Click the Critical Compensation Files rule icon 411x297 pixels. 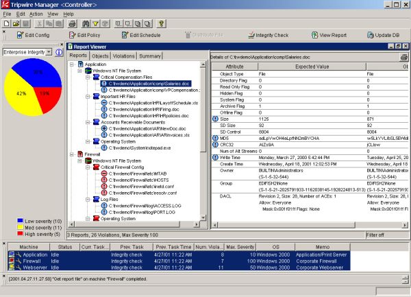[x=96, y=77]
